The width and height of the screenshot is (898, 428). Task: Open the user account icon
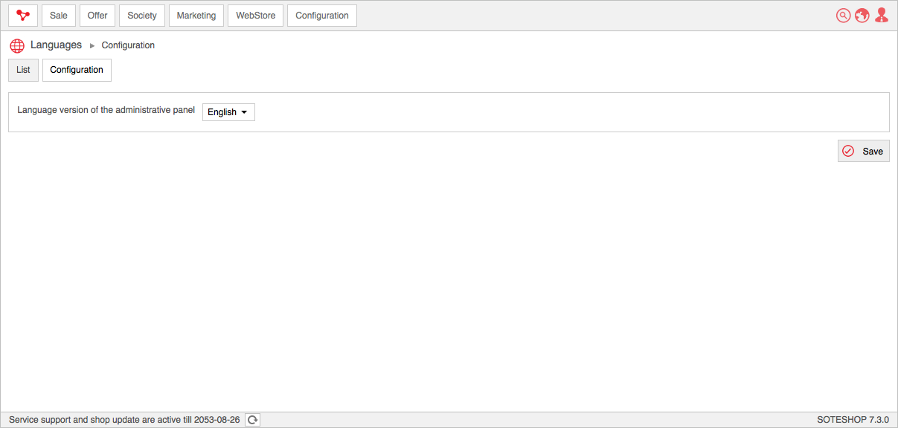tap(882, 16)
